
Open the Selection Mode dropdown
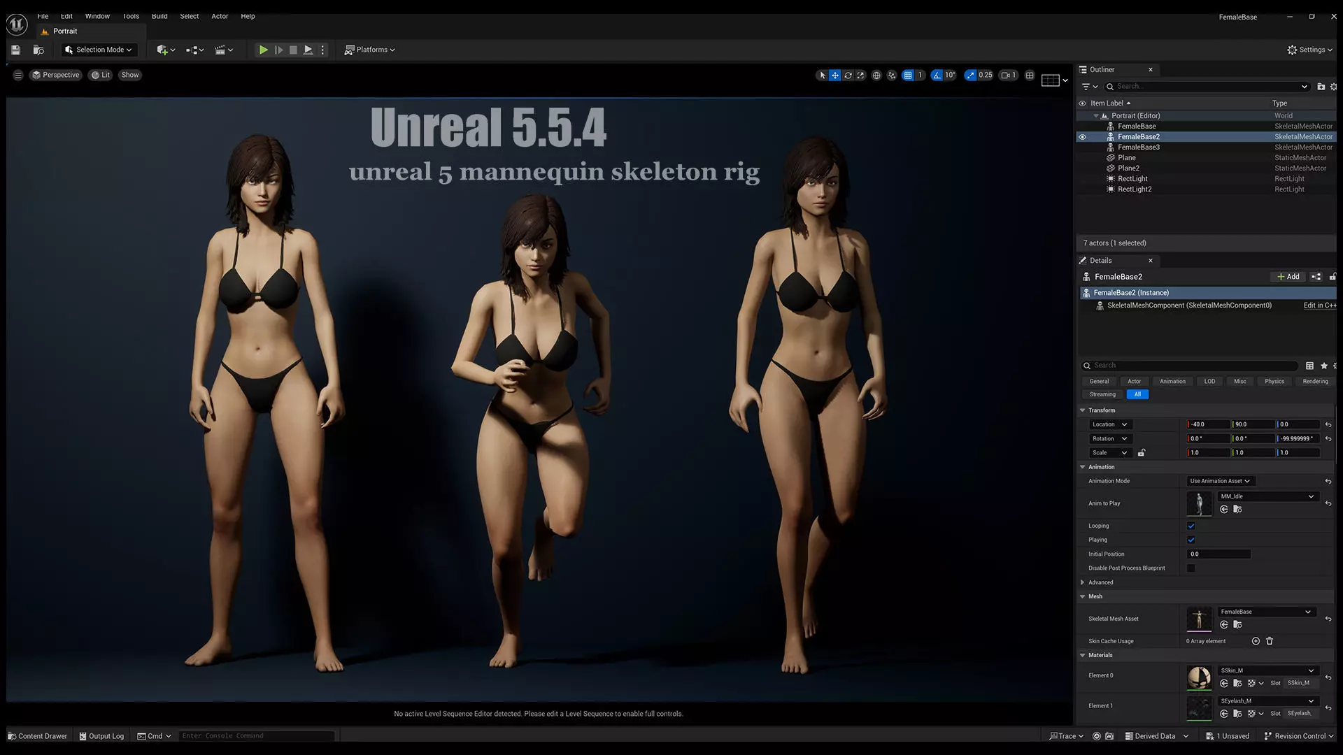tap(99, 50)
